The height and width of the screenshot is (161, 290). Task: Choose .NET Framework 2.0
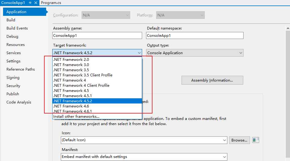pos(97,60)
